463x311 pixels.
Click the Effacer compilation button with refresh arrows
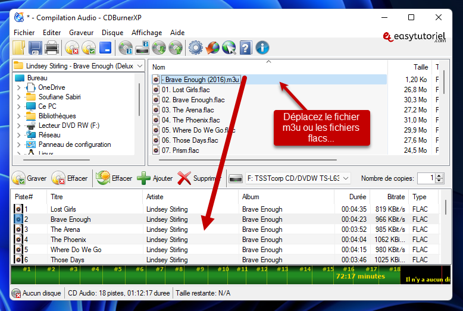[114, 178]
